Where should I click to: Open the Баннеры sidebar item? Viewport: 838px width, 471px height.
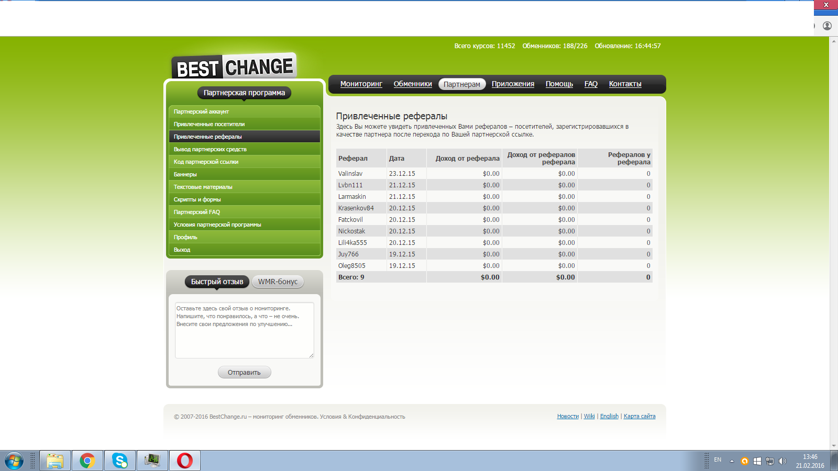click(x=244, y=174)
